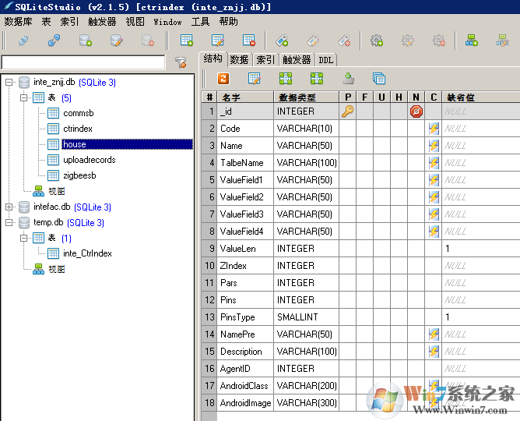Switch to the 数据 (Data) tab
The width and height of the screenshot is (520, 421).
[x=239, y=59]
